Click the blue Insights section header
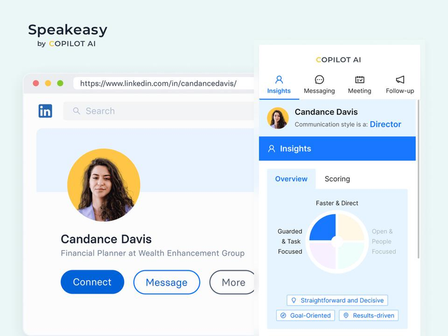The width and height of the screenshot is (448, 336). tap(337, 149)
